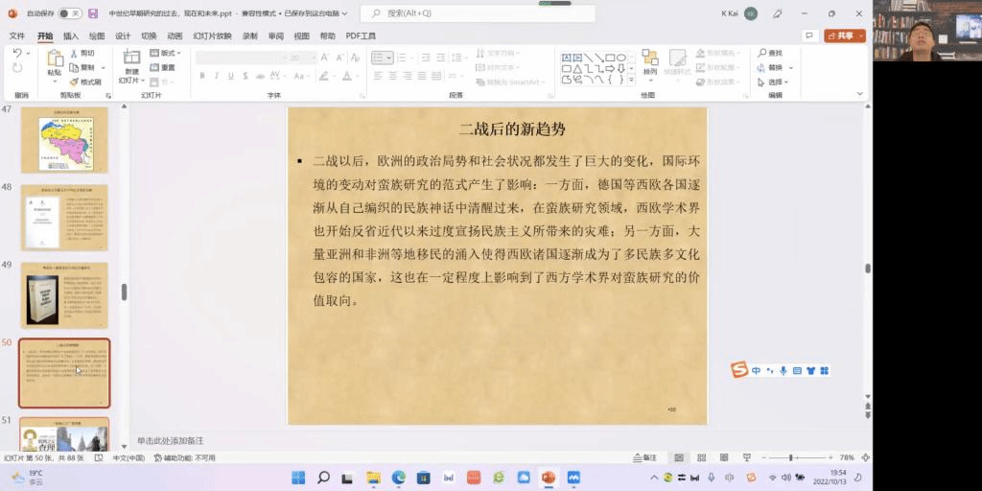982x491 pixels.
Task: Toggle the AutoSave switch off/on
Action: pos(69,13)
